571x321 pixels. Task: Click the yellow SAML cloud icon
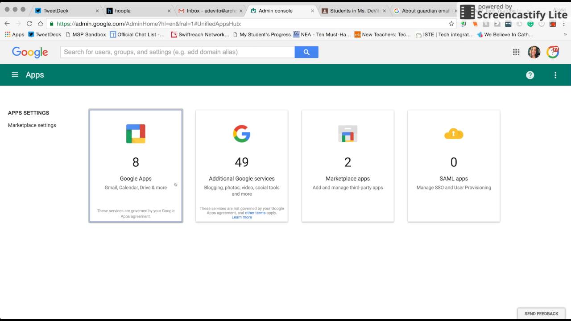pos(454,134)
